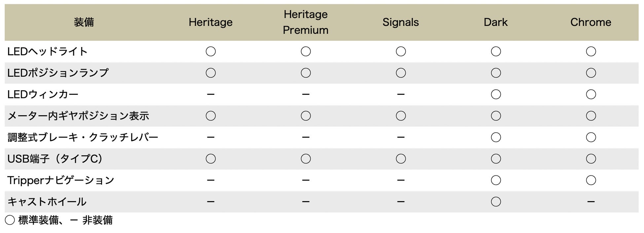This screenshot has height=233, width=644.
Task: Click the 装備 header cell
Action: click(84, 22)
